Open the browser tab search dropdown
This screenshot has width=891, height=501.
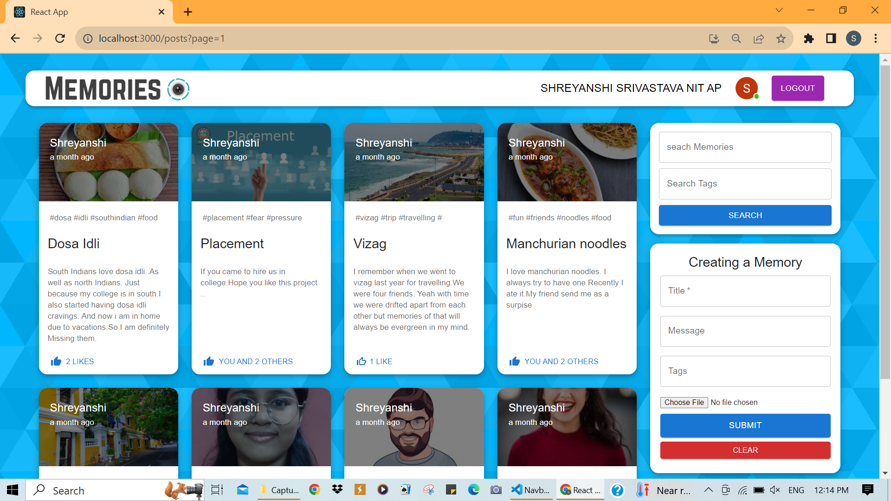[x=779, y=10]
